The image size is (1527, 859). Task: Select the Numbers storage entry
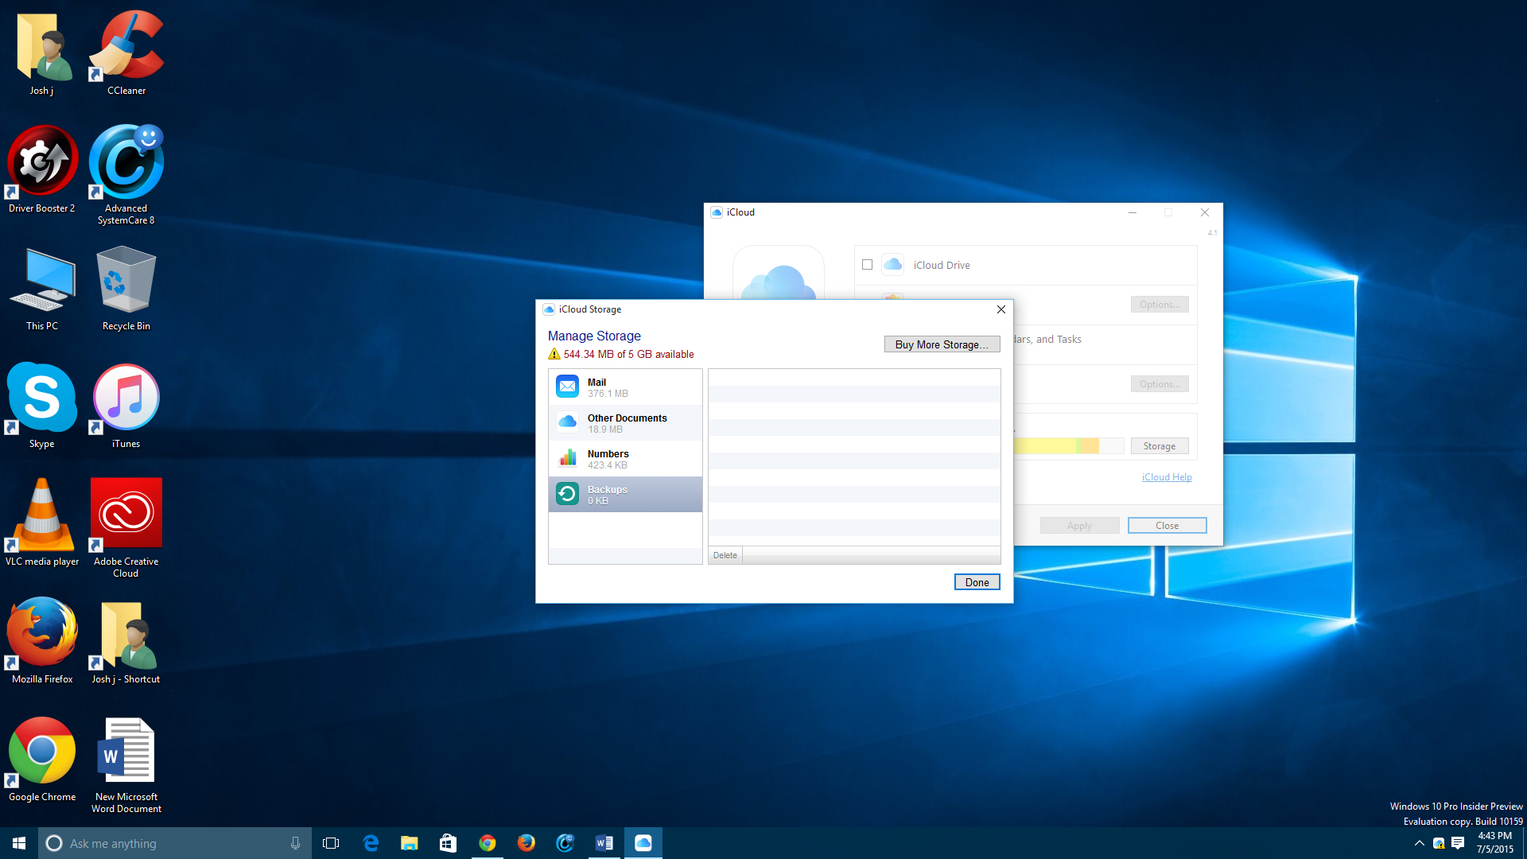(625, 459)
